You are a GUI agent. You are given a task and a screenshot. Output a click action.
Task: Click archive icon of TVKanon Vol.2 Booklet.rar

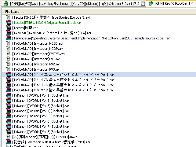pyautogui.click(x=8, y=100)
